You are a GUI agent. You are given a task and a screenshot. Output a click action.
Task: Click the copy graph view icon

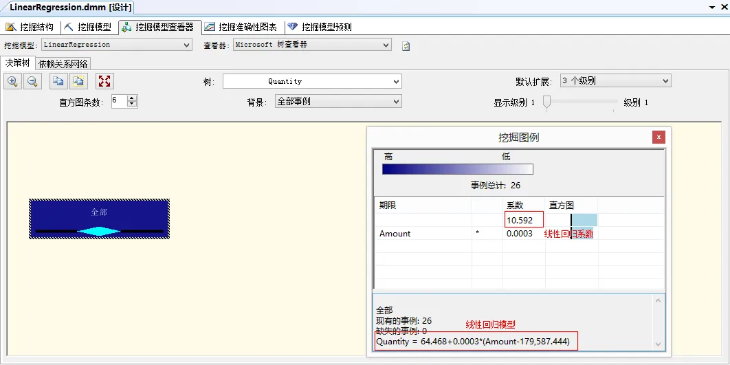[58, 81]
